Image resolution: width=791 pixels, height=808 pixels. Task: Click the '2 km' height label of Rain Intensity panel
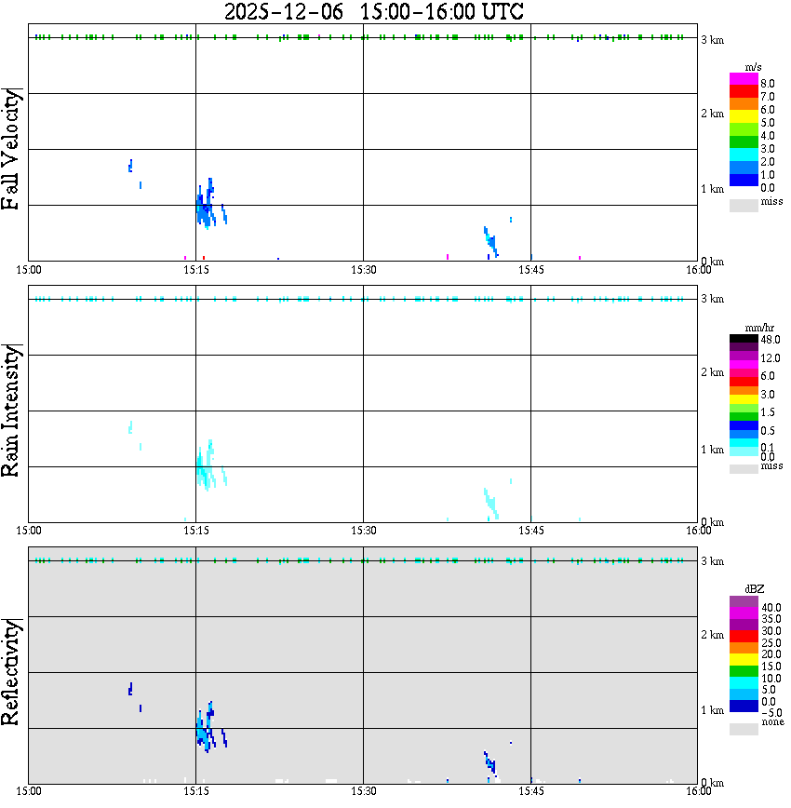713,372
